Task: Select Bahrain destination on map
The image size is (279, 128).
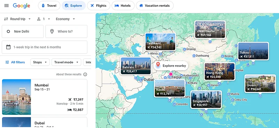Action: [x=135, y=66]
